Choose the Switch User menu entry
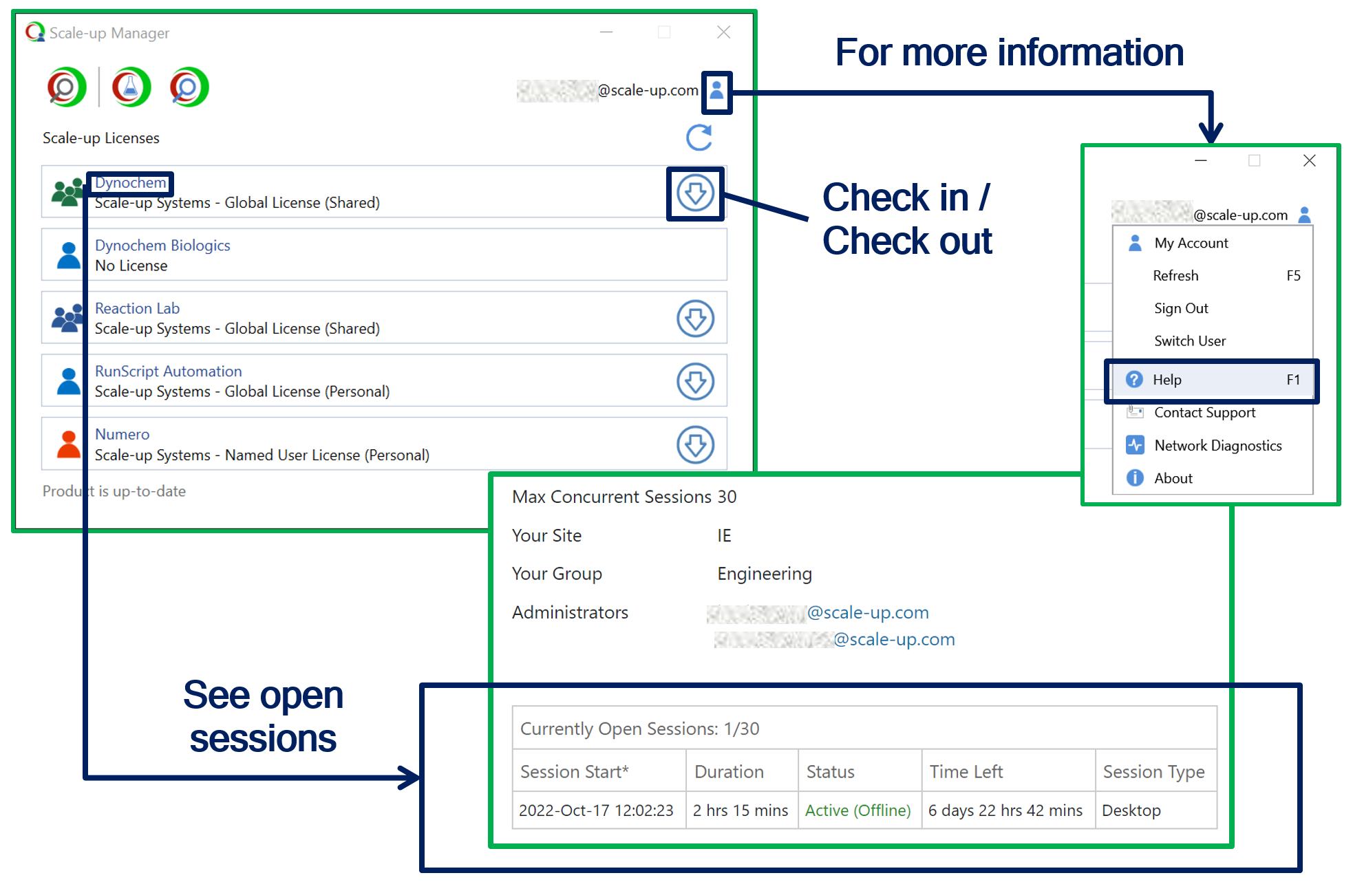1353x882 pixels. point(1190,341)
